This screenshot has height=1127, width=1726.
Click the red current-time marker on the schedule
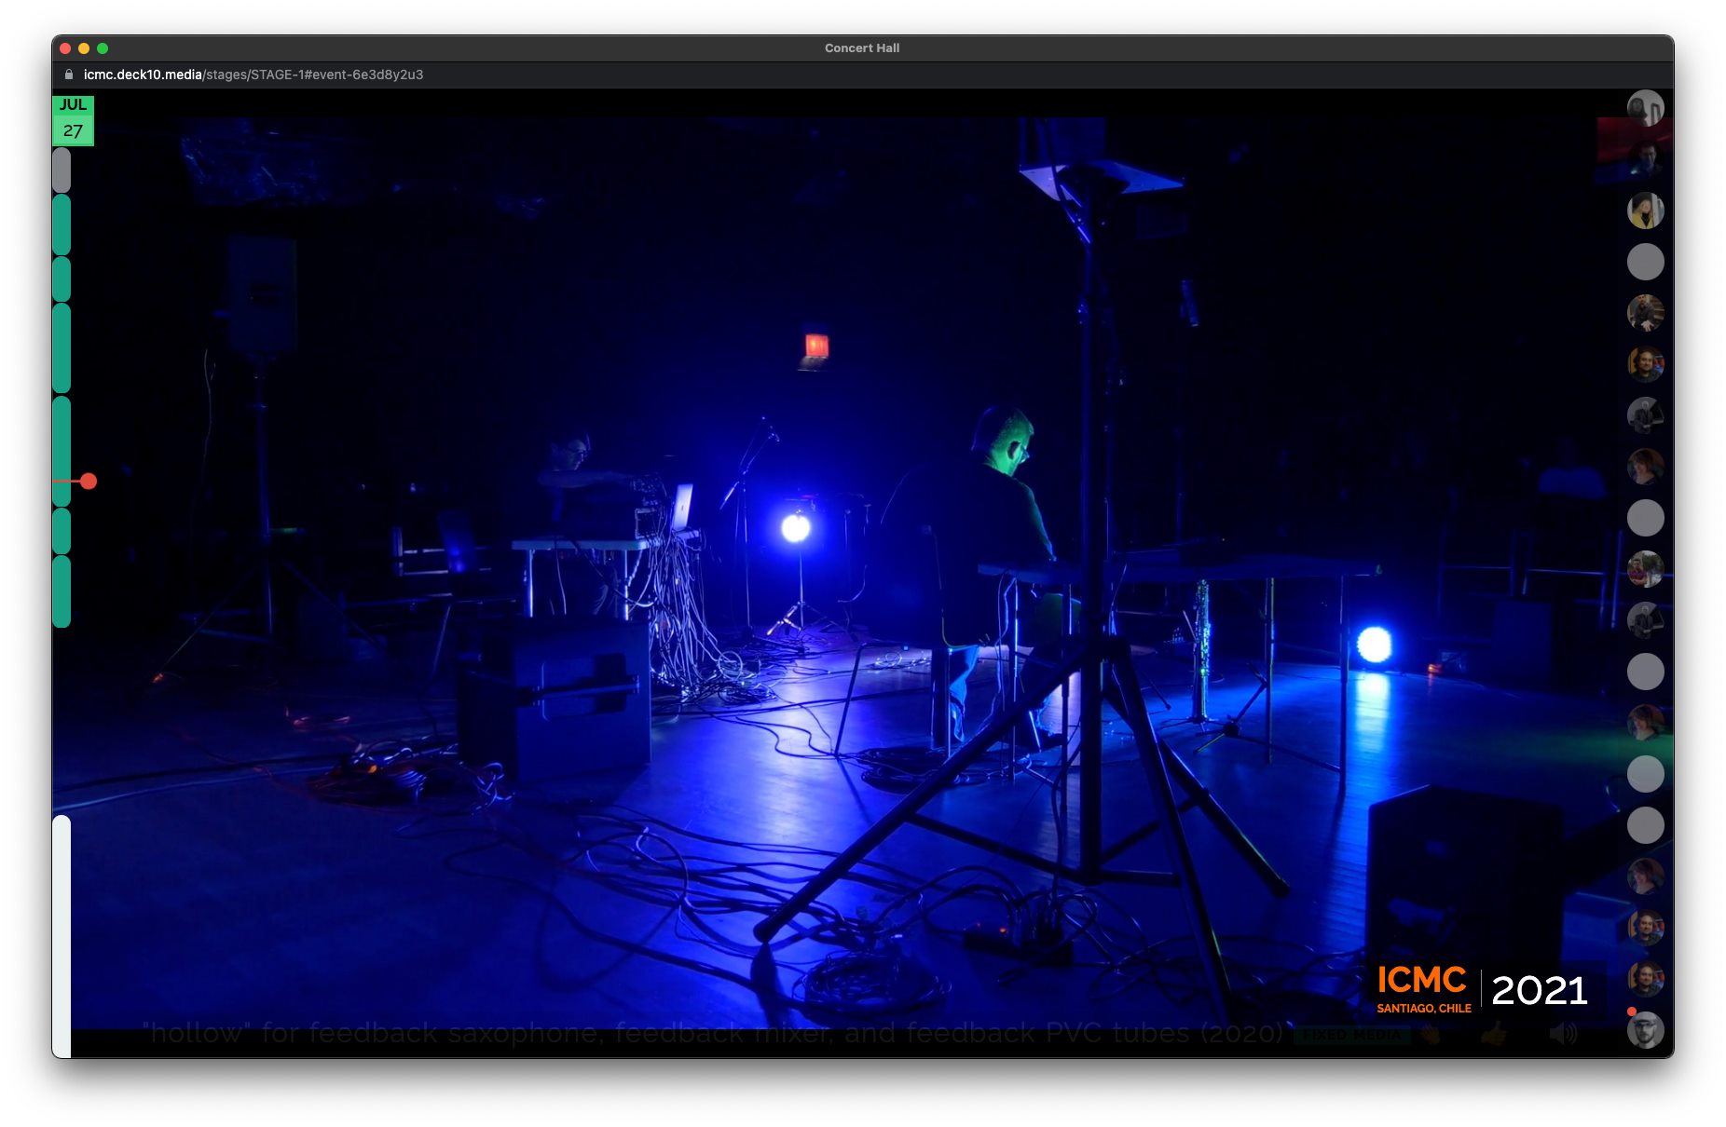88,481
